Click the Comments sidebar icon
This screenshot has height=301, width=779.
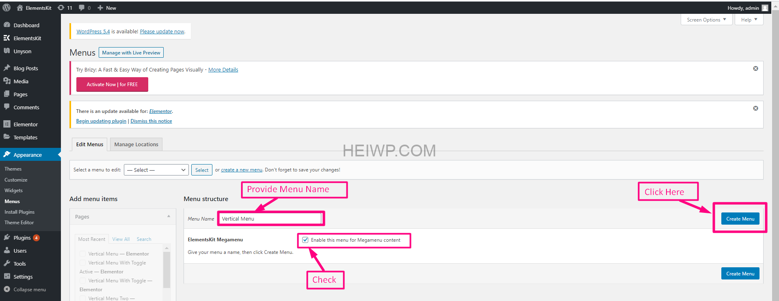[x=7, y=107]
